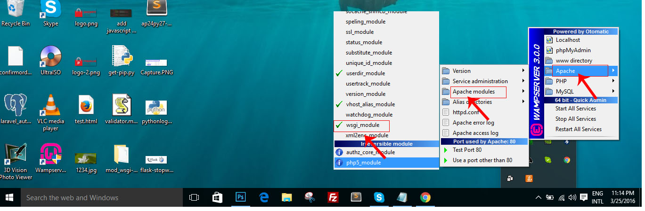Expand the Apache submenu in WampServer

tap(580, 71)
